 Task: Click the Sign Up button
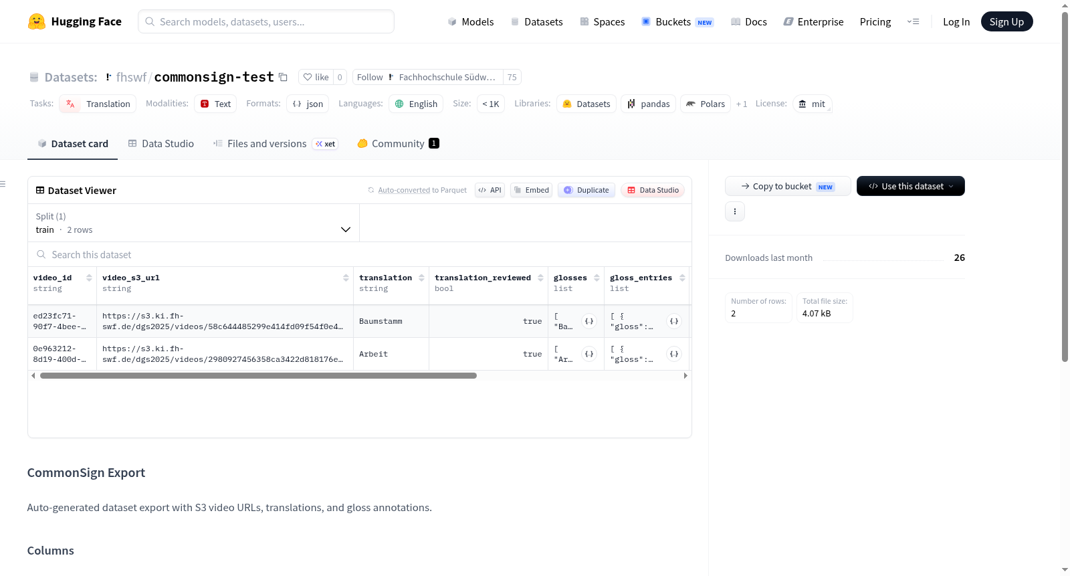[1006, 21]
